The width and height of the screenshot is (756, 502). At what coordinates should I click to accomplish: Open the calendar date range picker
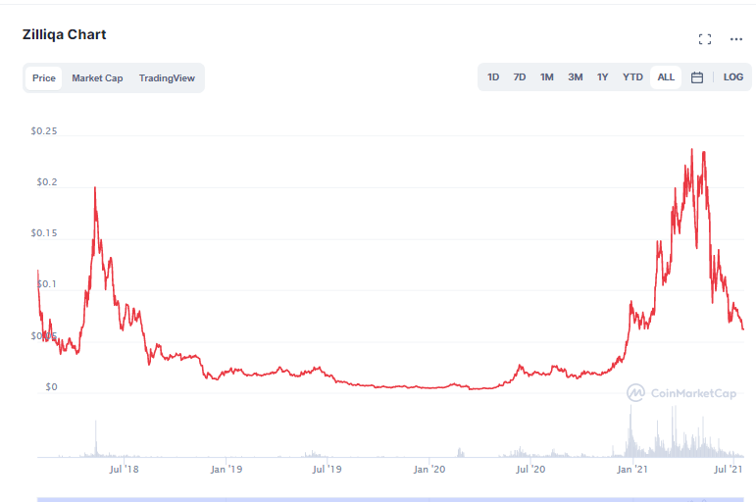697,77
